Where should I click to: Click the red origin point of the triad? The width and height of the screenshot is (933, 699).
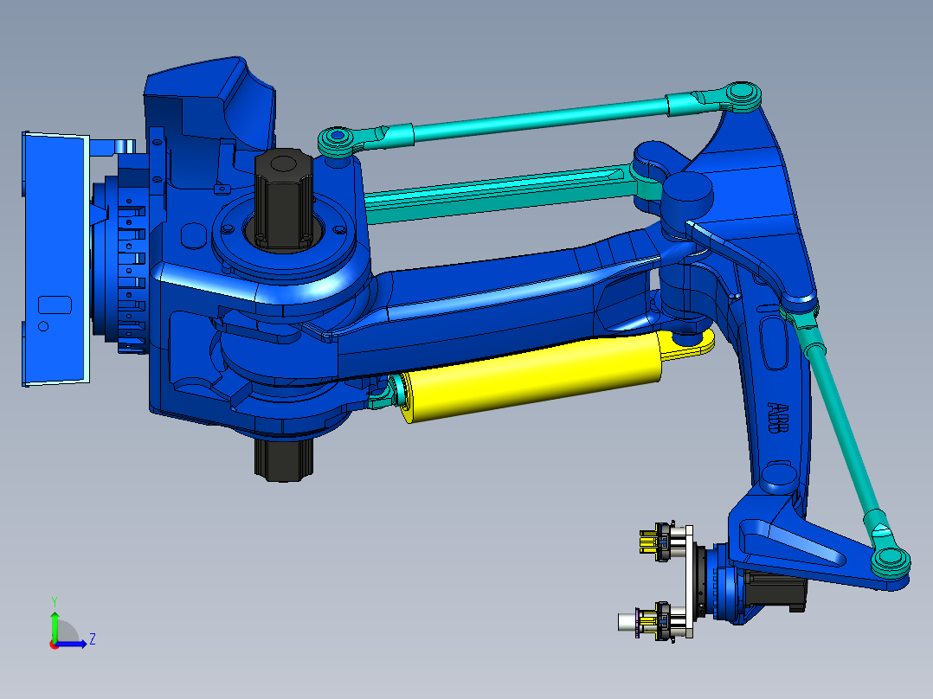click(x=54, y=646)
